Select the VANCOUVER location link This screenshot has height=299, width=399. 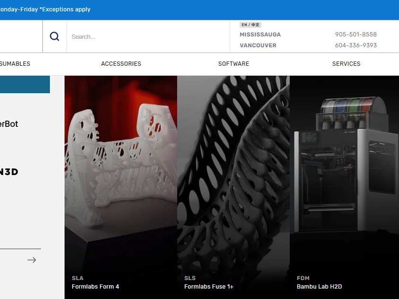click(x=258, y=45)
